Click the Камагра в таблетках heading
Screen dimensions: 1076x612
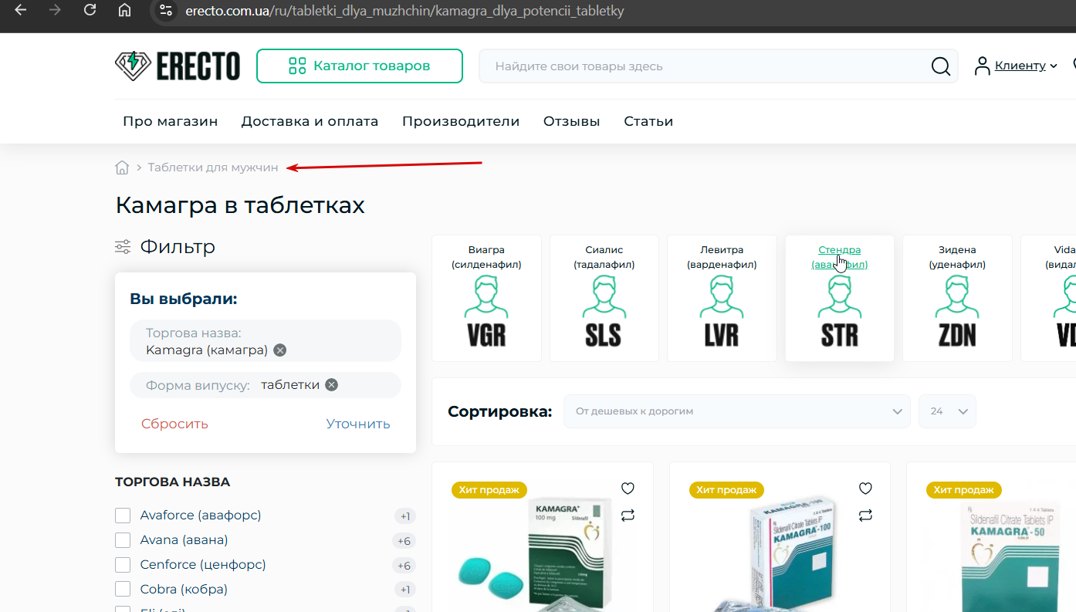coord(240,206)
